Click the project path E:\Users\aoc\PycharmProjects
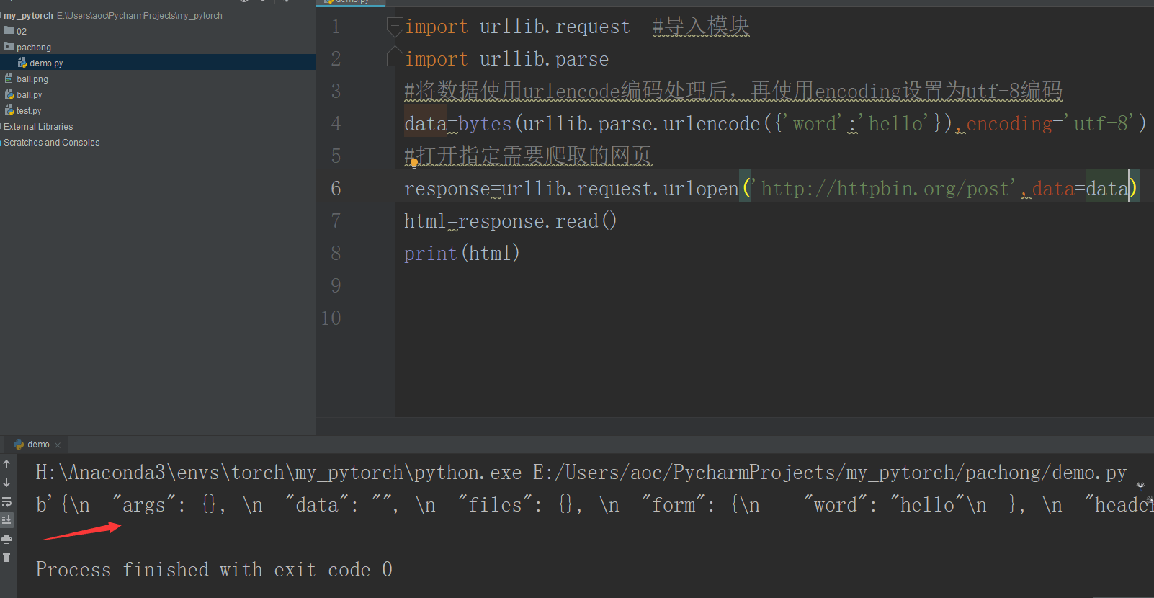The height and width of the screenshot is (598, 1154). 140,15
